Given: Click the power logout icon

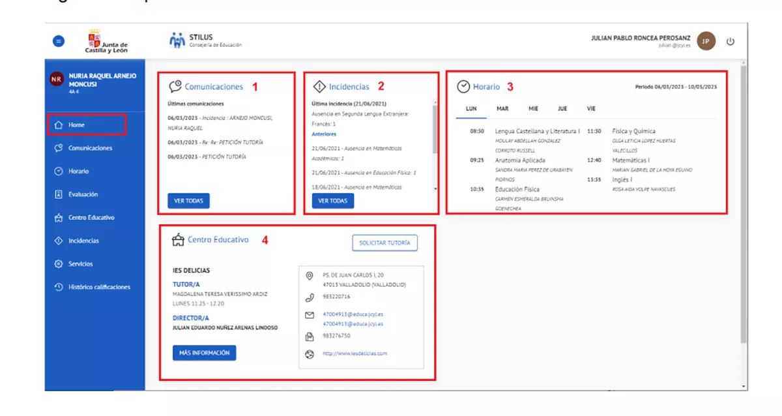Looking at the screenshot, I should [x=730, y=41].
